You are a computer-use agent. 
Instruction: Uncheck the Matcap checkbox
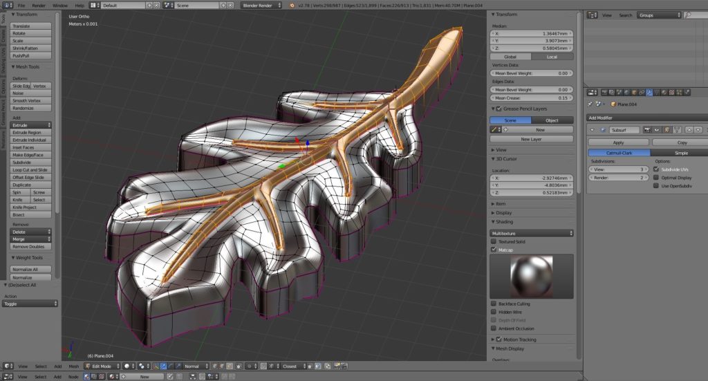tap(494, 250)
